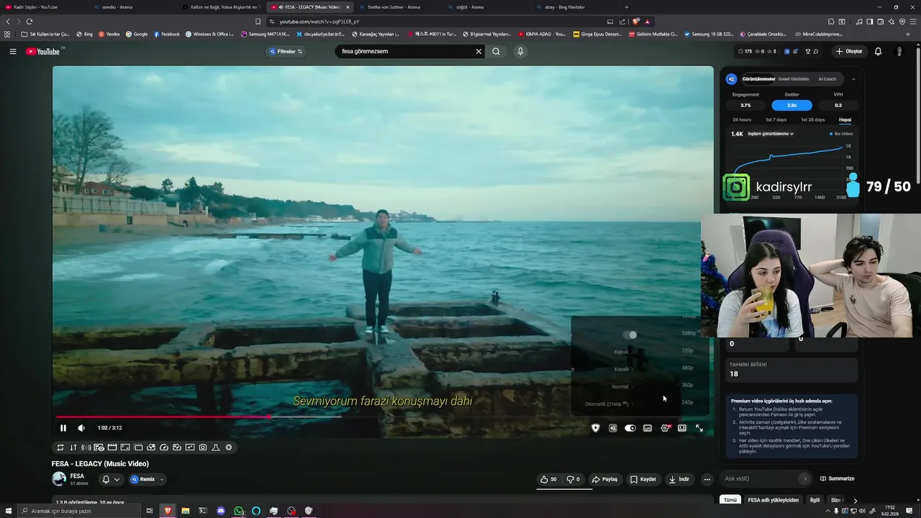Expand the Remix dropdown chevron
Image resolution: width=921 pixels, height=518 pixels.
[162, 479]
